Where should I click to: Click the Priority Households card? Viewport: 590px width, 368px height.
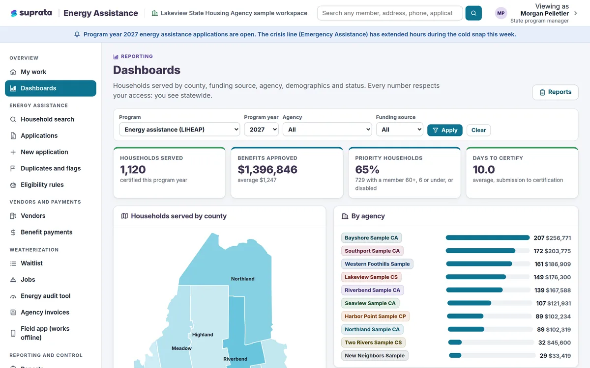404,173
